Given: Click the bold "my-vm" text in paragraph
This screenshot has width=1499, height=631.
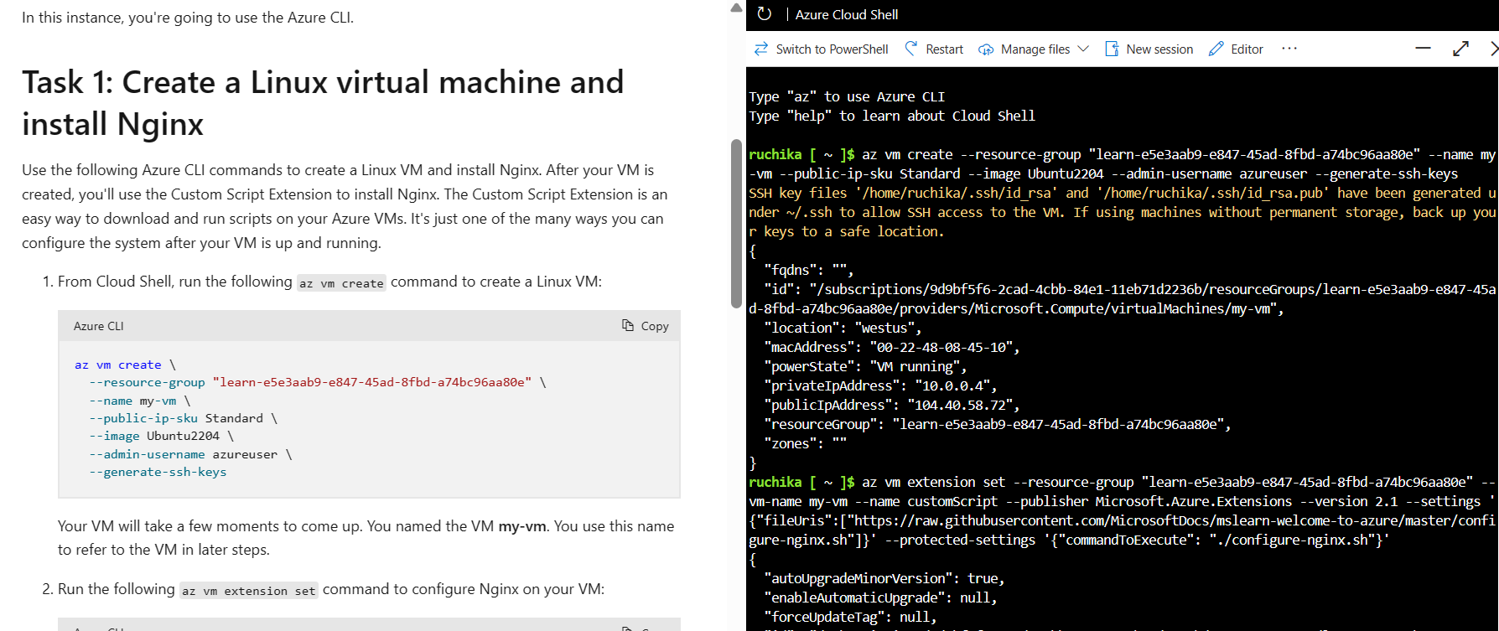Looking at the screenshot, I should 521,526.
